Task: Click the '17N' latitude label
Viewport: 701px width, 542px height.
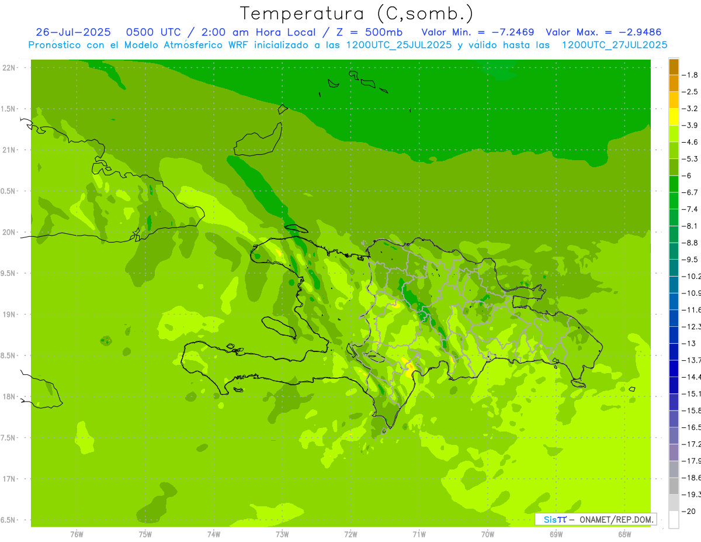Action: [9, 479]
